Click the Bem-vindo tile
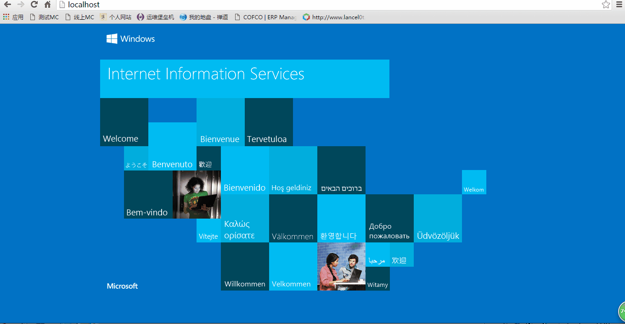Viewport: 625px width, 324px height. coord(148,194)
